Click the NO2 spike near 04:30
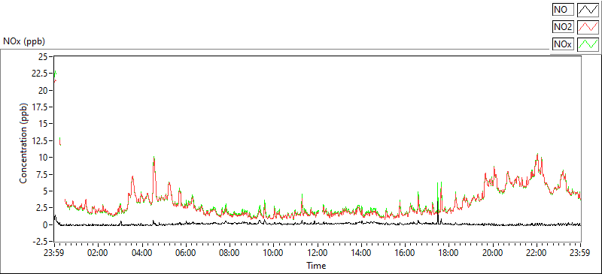 click(x=154, y=158)
